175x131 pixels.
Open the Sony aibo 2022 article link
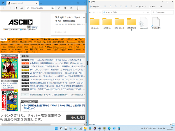57,60
